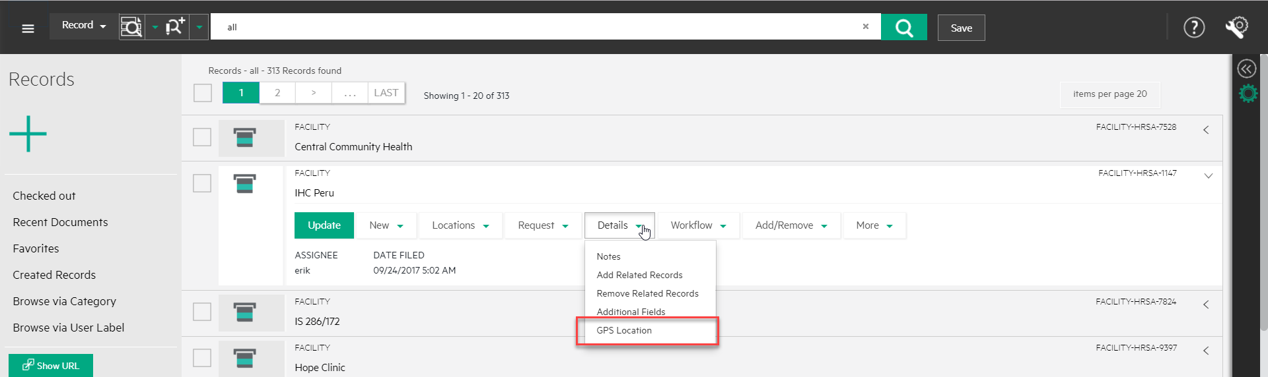
Task: Open the New dropdown for IHC Peru
Action: (386, 225)
